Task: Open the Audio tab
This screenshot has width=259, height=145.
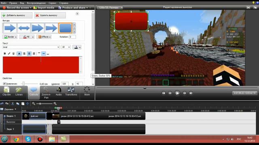Action: click(59, 92)
